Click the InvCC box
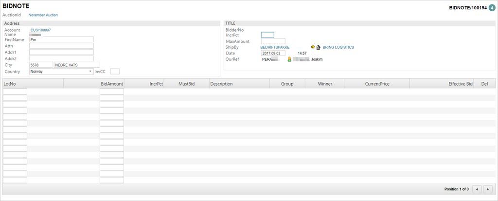Screen dimensions: 498x201 tap(115, 71)
